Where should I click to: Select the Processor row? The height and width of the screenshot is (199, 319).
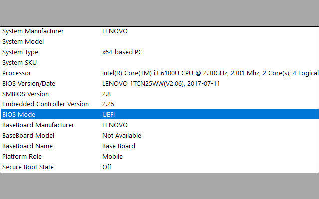[x=160, y=73]
